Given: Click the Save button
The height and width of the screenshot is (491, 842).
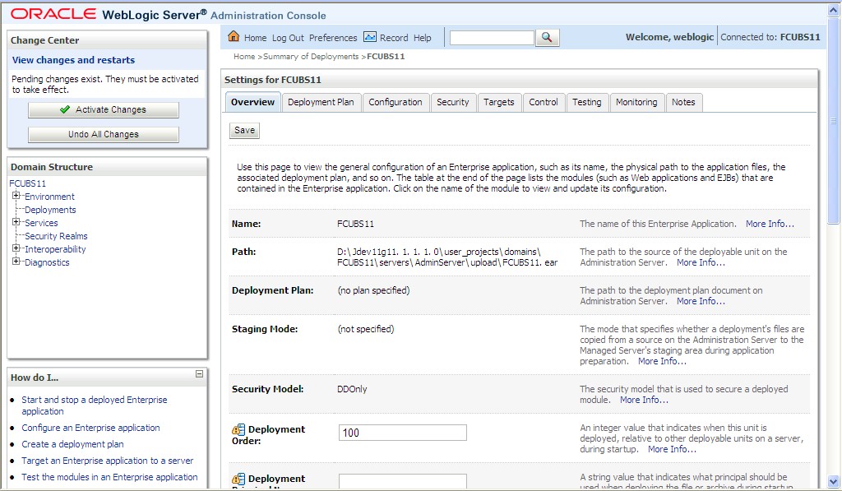Looking at the screenshot, I should tap(243, 130).
